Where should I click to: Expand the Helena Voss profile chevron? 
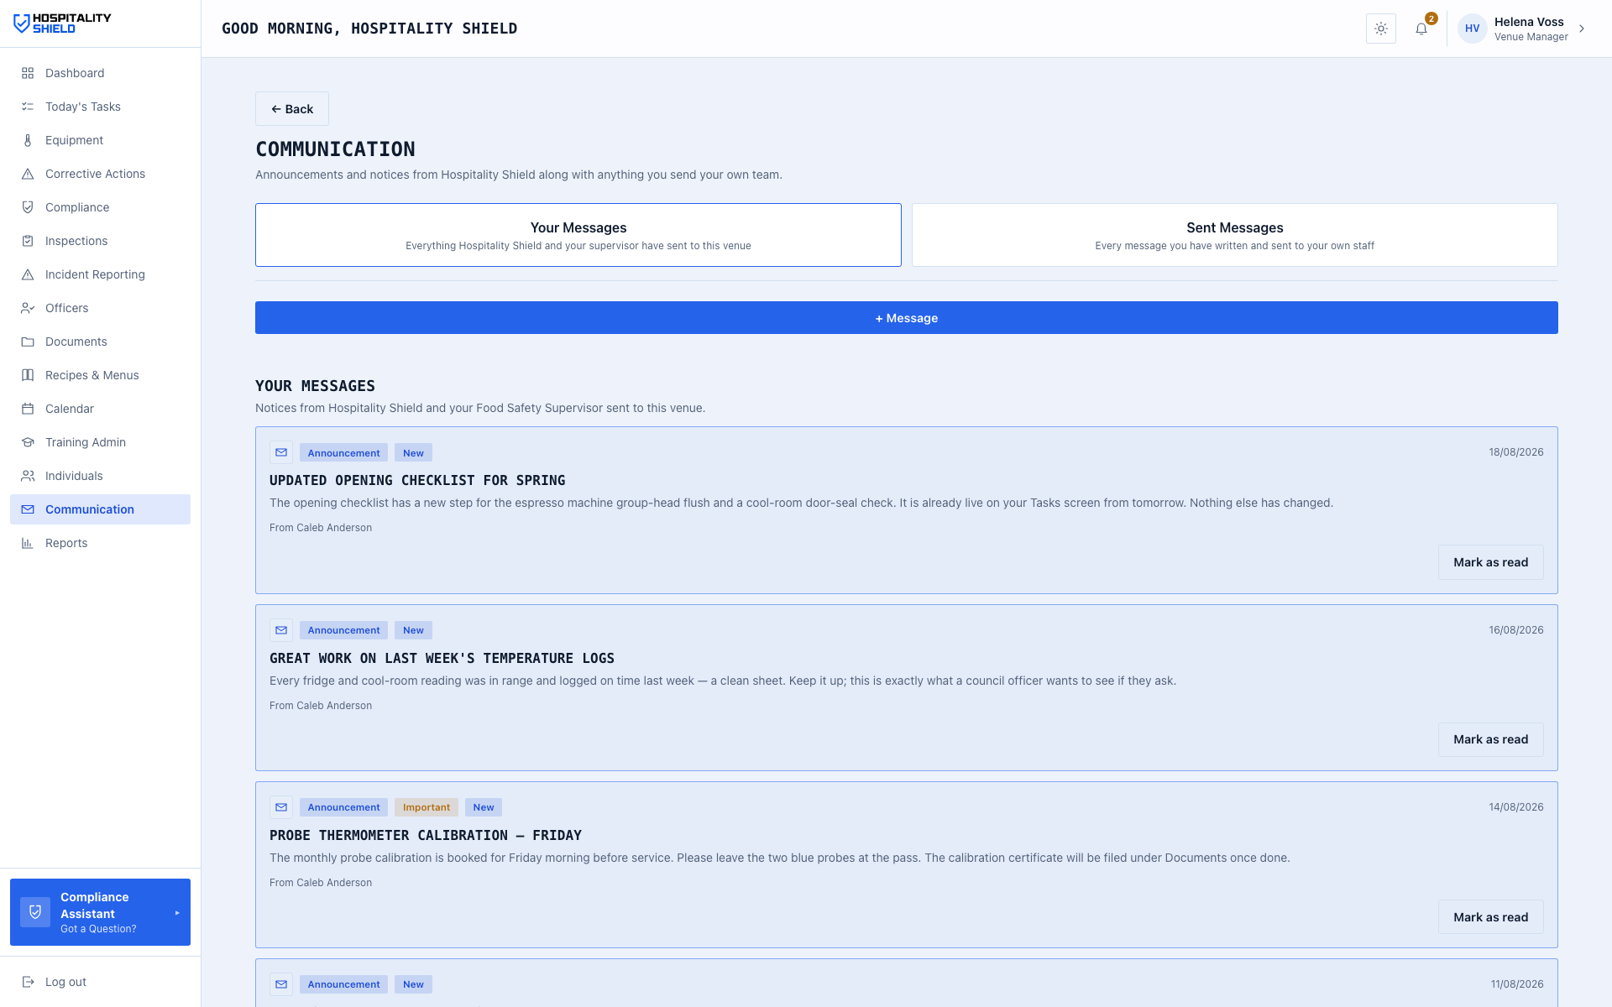1582,29
